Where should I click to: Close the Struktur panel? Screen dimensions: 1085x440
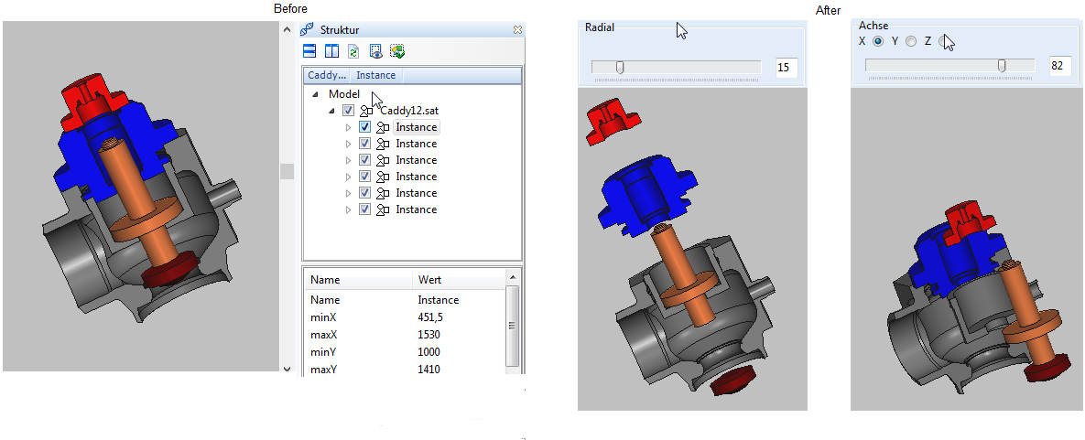(x=517, y=30)
